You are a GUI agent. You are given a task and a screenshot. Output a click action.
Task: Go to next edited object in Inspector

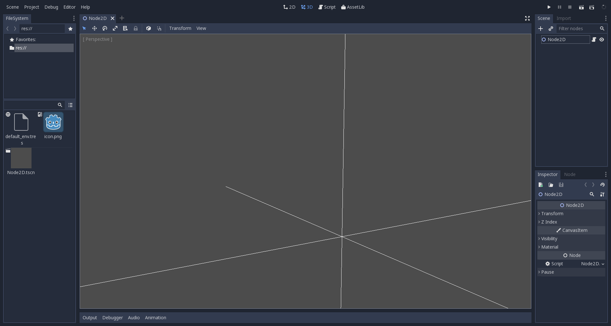[593, 185]
